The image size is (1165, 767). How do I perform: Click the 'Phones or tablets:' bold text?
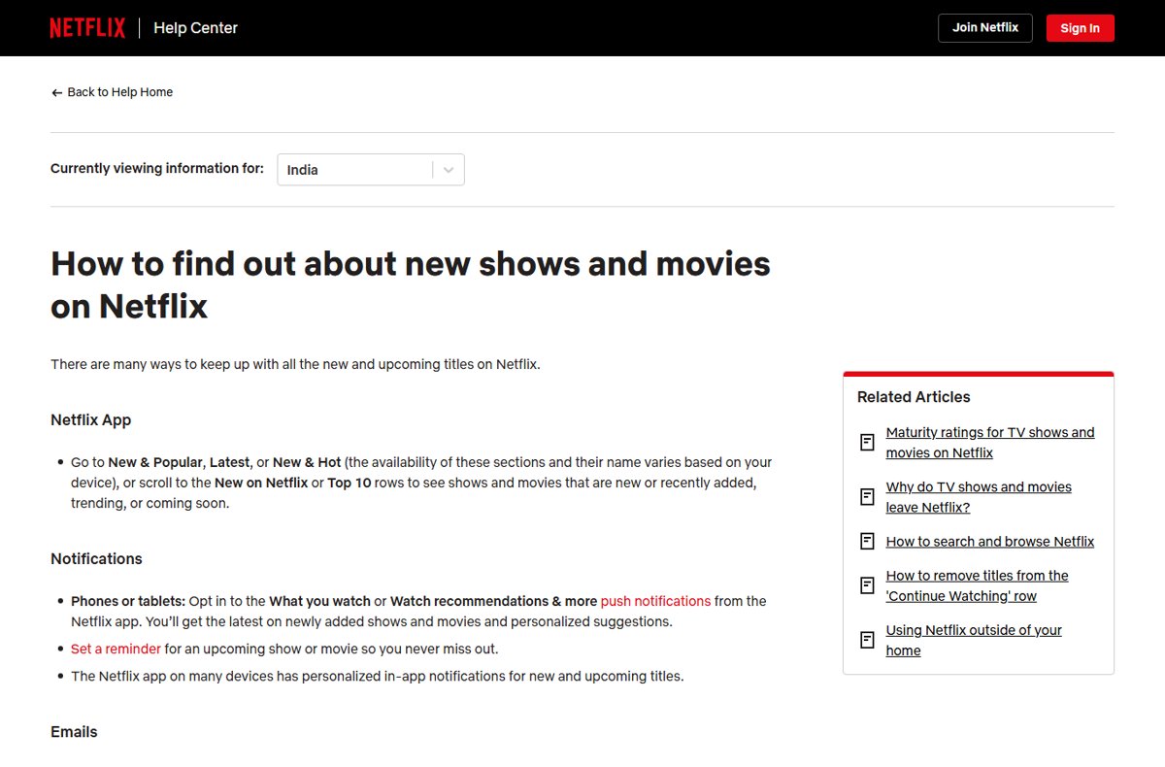128,601
